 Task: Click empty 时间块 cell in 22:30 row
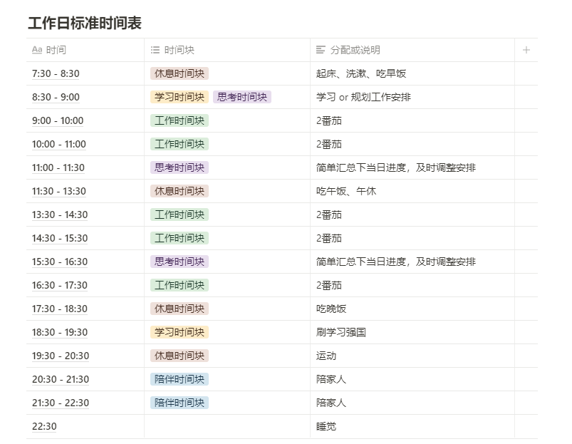(x=227, y=426)
